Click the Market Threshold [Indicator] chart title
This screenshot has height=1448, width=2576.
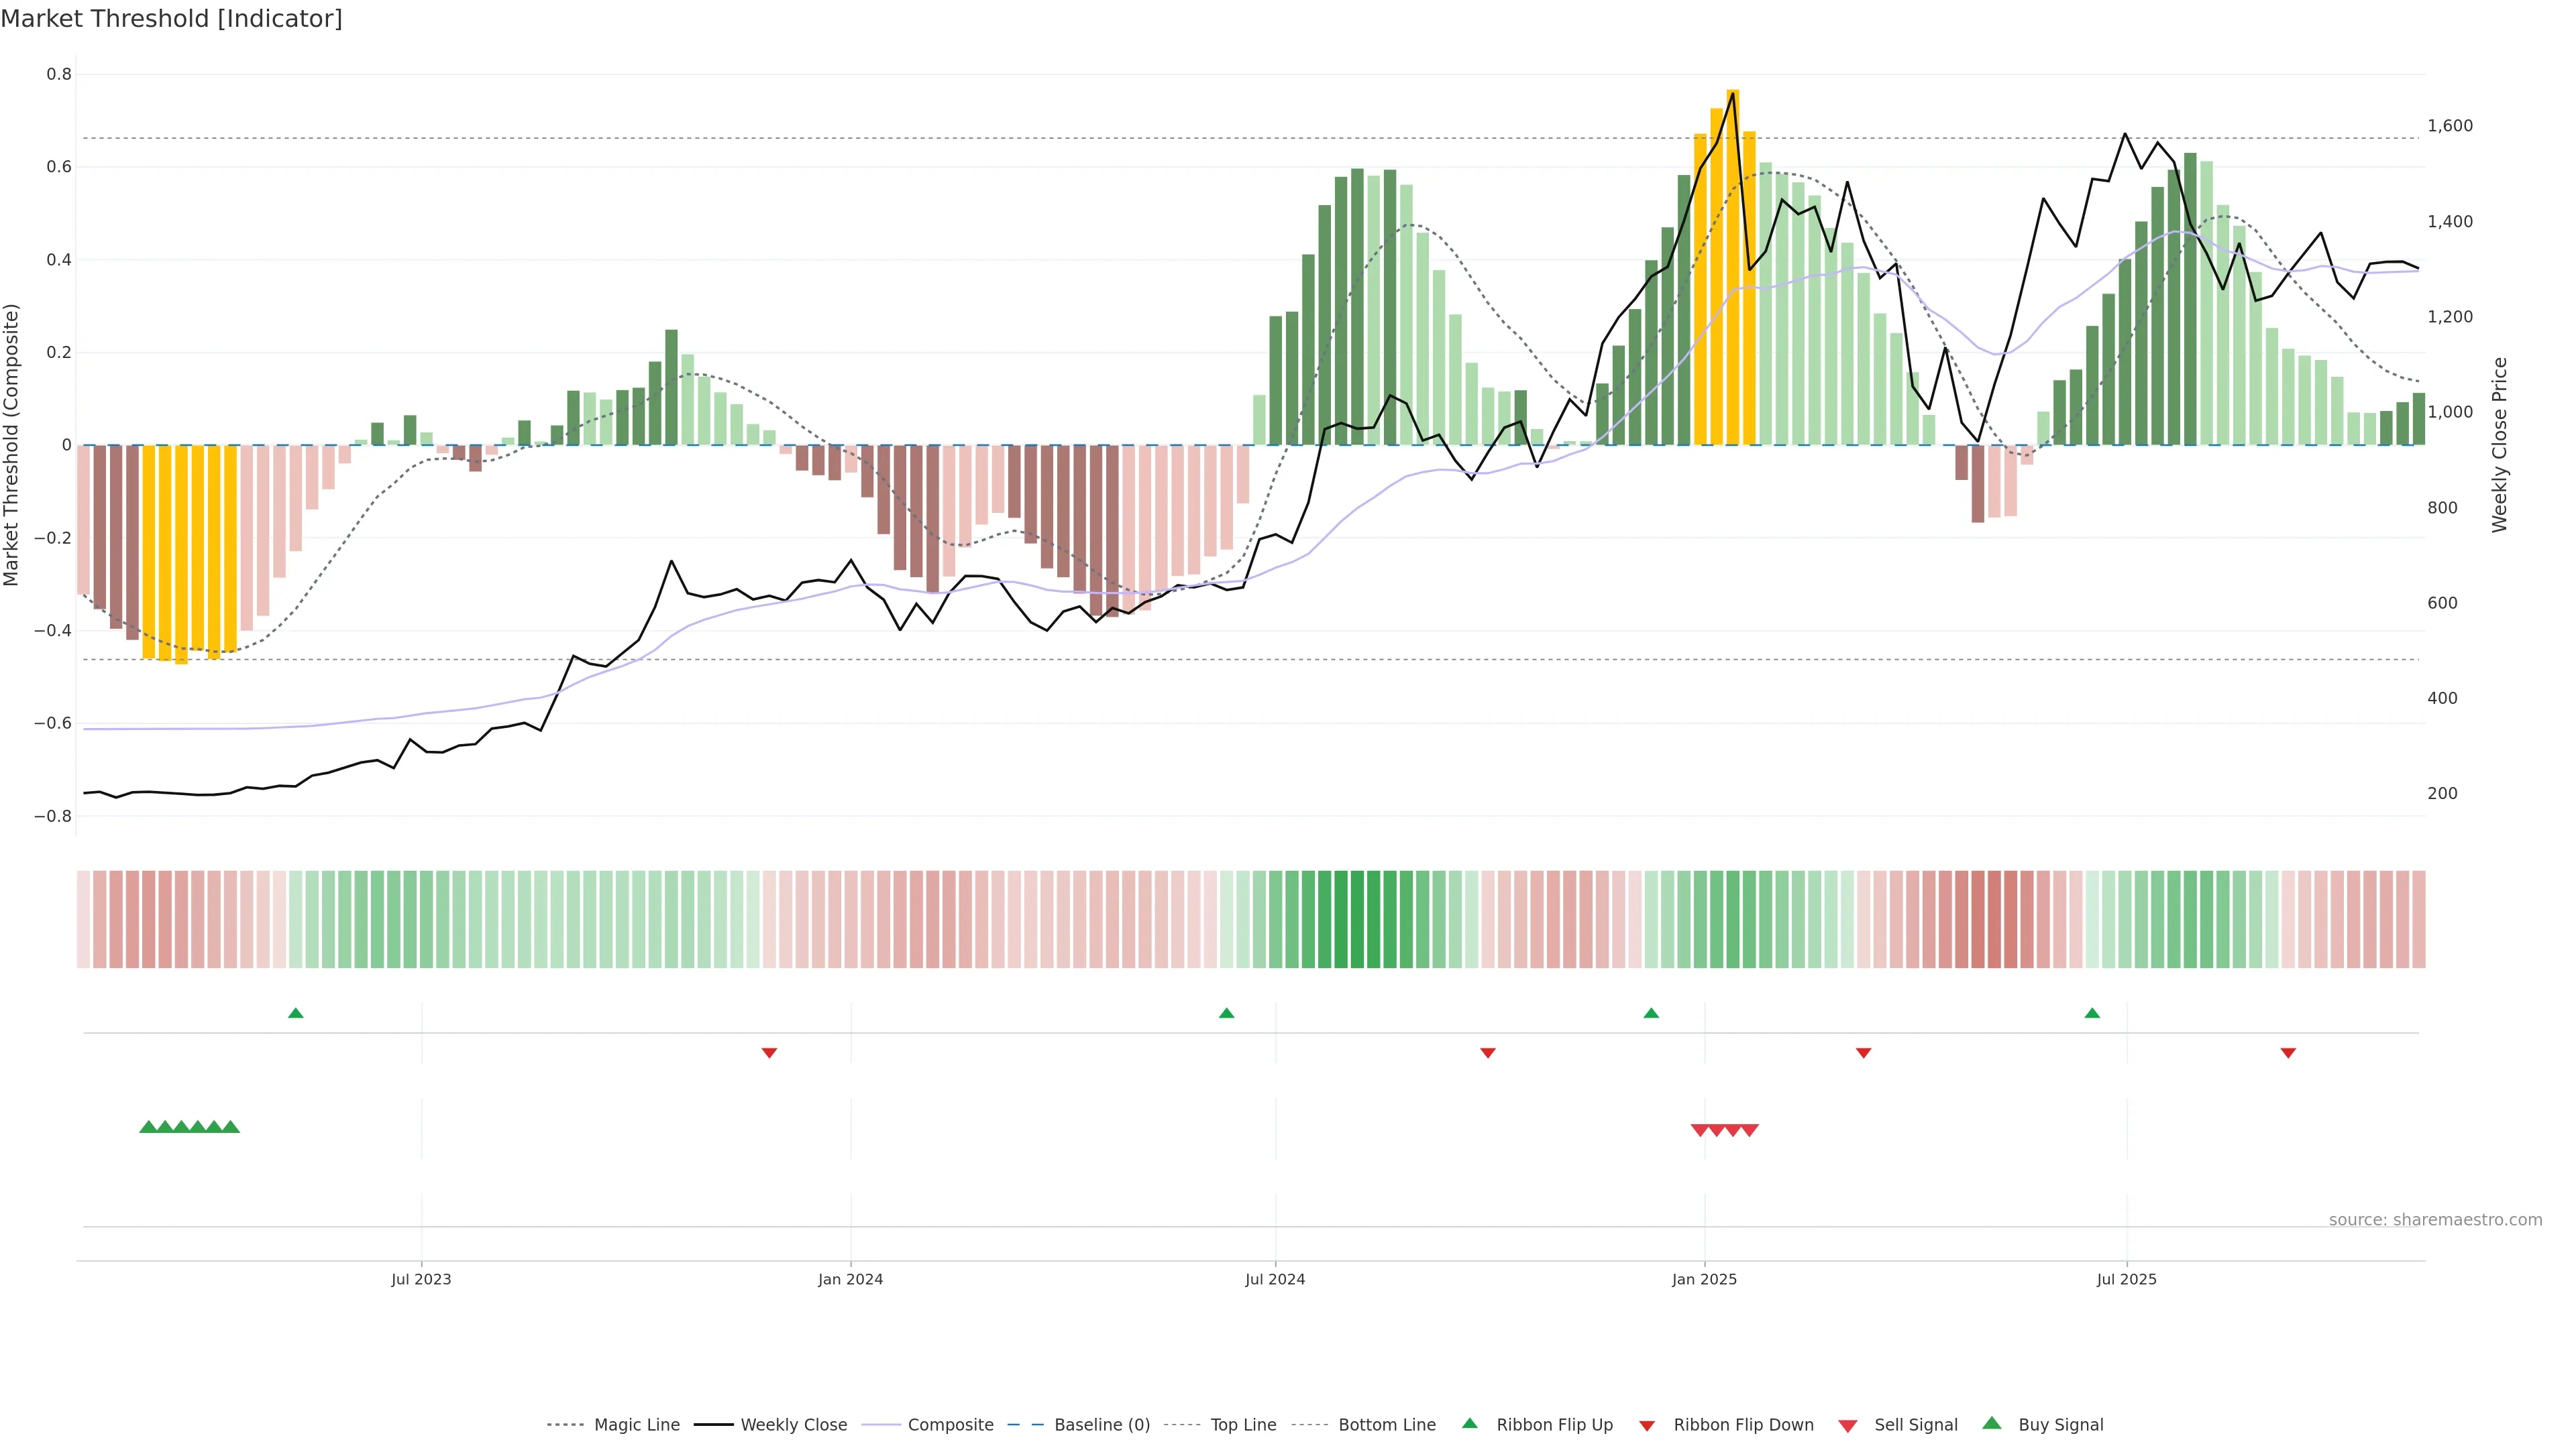click(x=171, y=19)
